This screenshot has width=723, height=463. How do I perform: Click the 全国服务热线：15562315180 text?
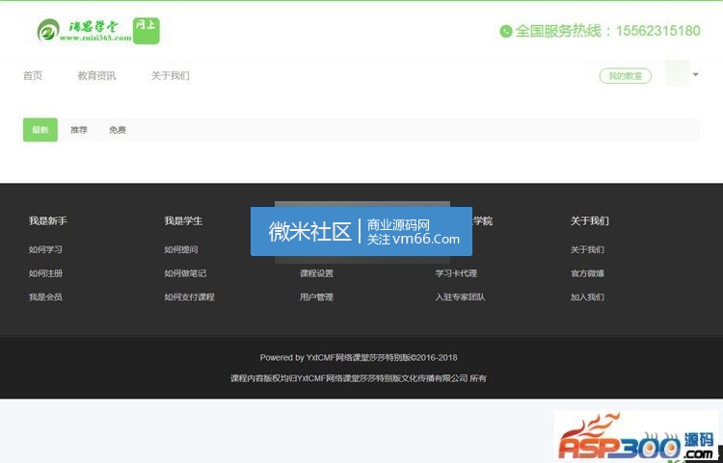(607, 31)
